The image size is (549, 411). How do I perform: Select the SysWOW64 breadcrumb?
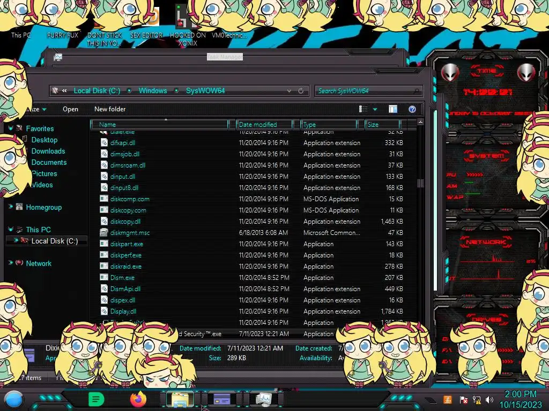pos(205,91)
